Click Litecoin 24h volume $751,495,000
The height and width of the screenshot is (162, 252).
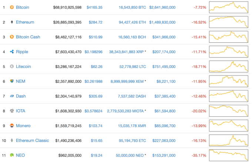[162, 67]
